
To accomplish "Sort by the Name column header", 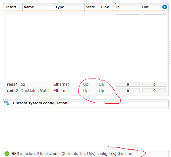I will click(x=38, y=7).
